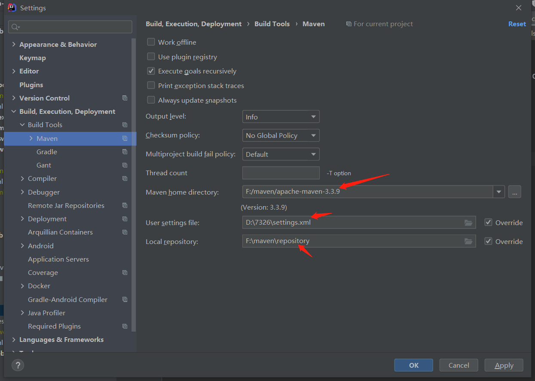Select Build Tools in the breadcrumb
The width and height of the screenshot is (535, 381).
[x=272, y=24]
